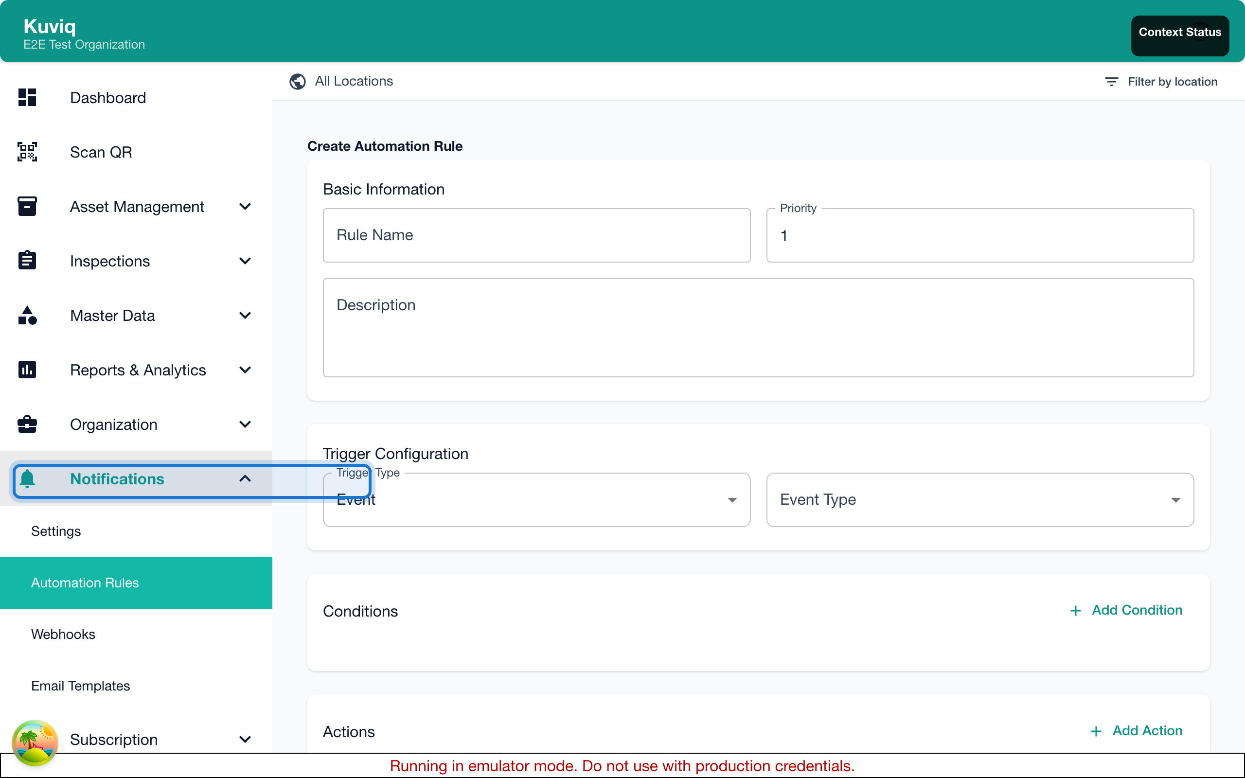Image resolution: width=1245 pixels, height=778 pixels.
Task: Open Dashboard from the sidebar
Action: [x=136, y=98]
